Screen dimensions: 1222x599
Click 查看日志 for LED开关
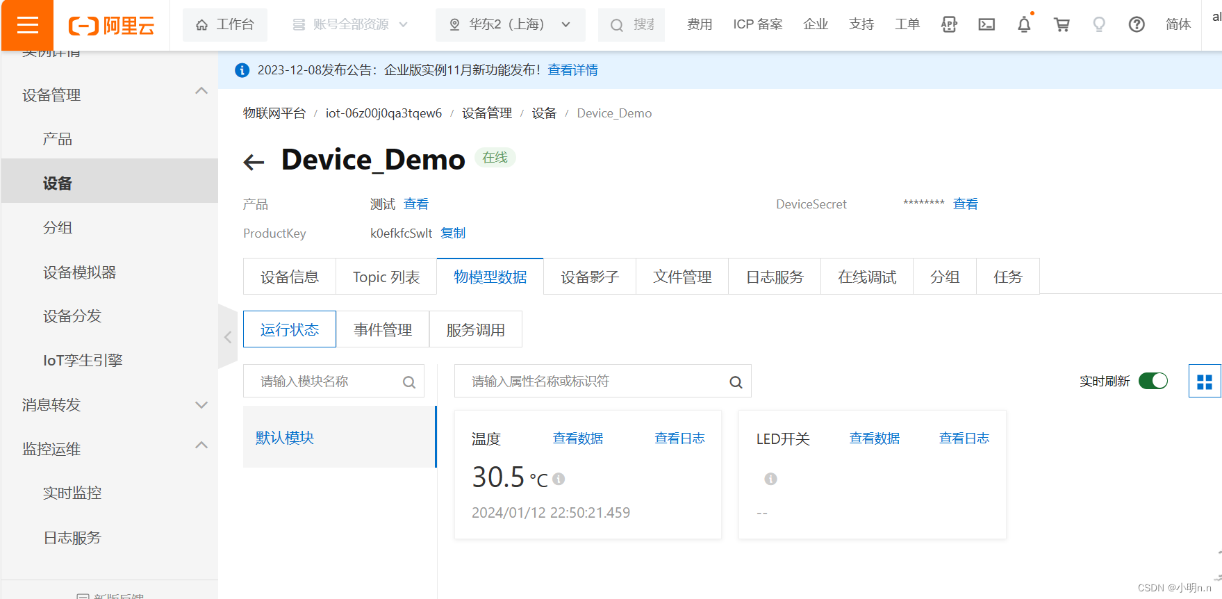[964, 438]
